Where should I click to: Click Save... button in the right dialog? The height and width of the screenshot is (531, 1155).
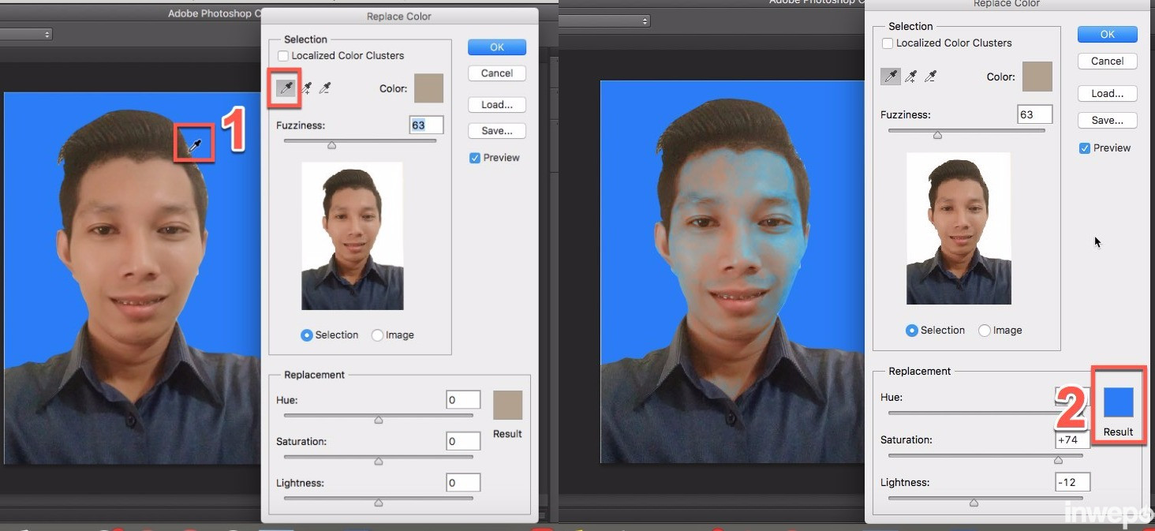pos(1107,121)
